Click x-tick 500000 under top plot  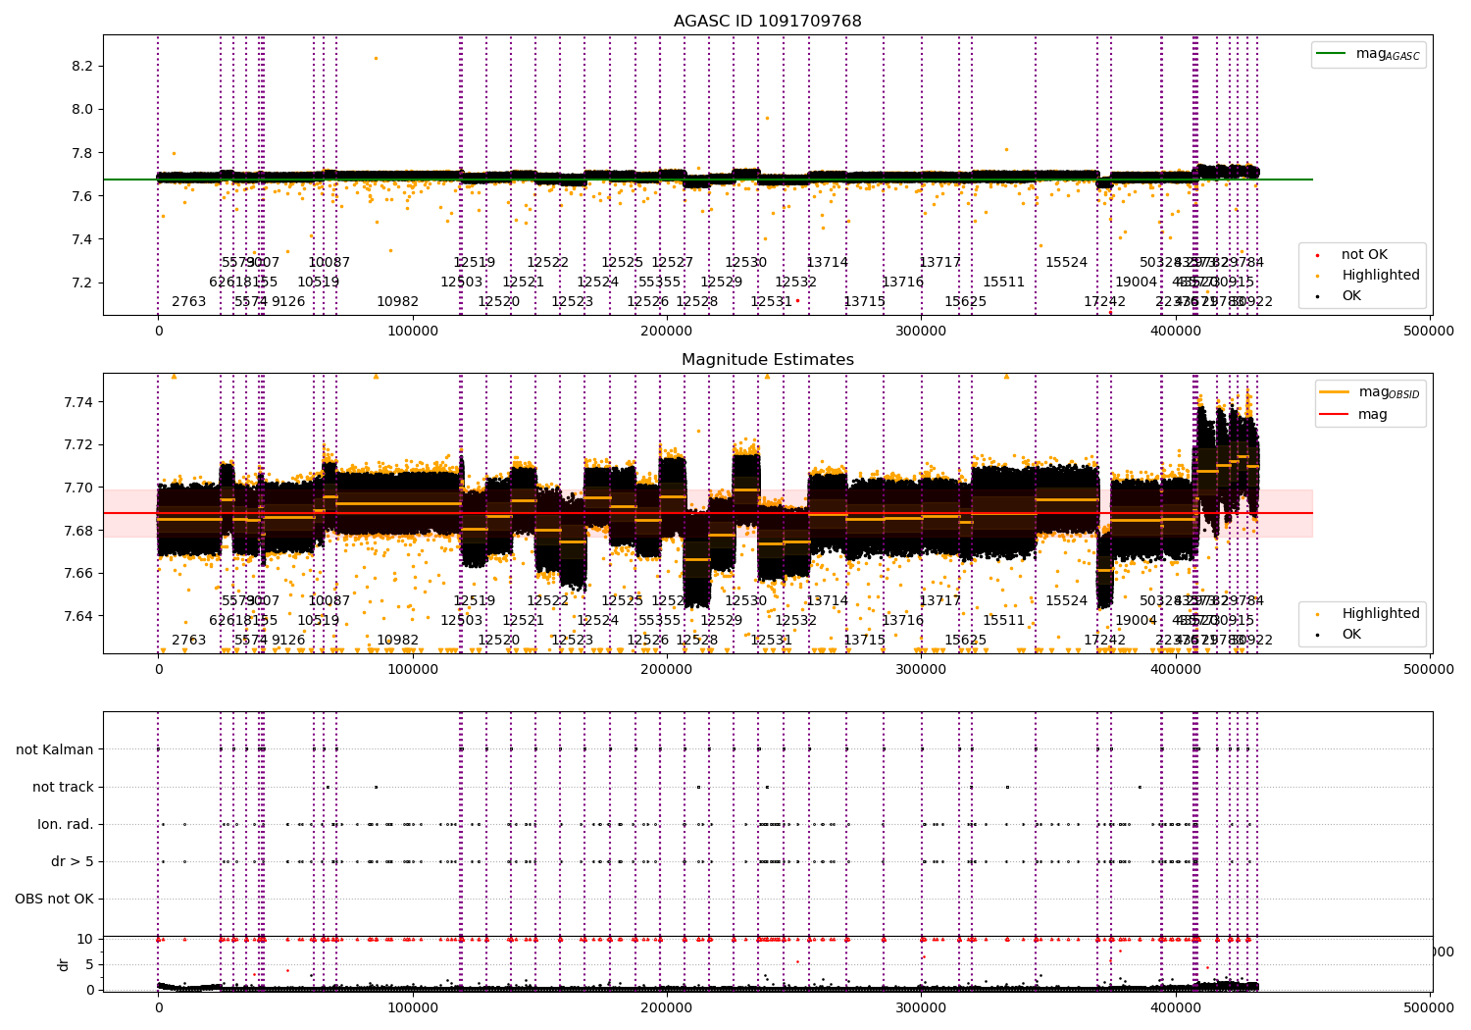pyautogui.click(x=1429, y=332)
